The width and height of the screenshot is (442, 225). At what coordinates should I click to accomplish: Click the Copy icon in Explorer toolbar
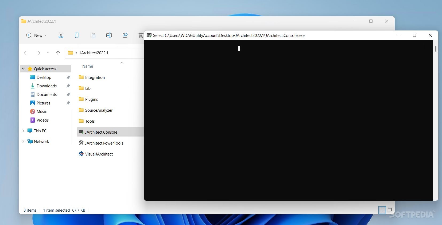tap(77, 35)
